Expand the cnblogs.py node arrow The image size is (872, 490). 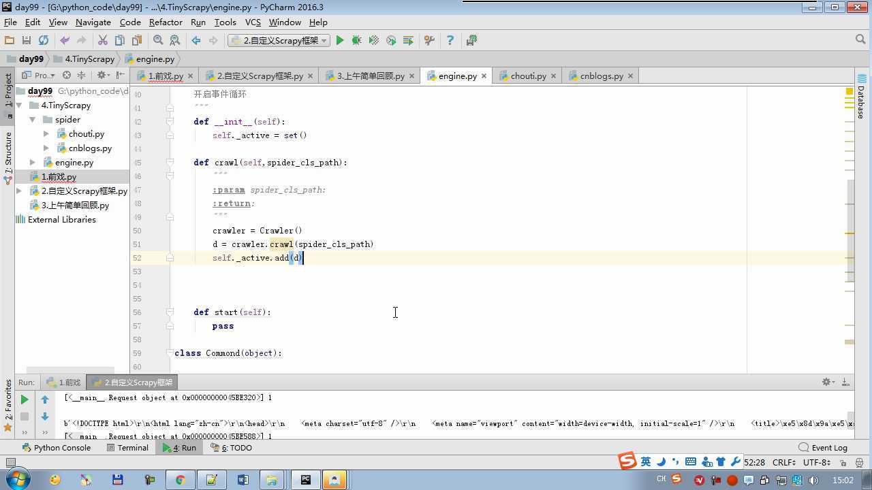(x=46, y=148)
